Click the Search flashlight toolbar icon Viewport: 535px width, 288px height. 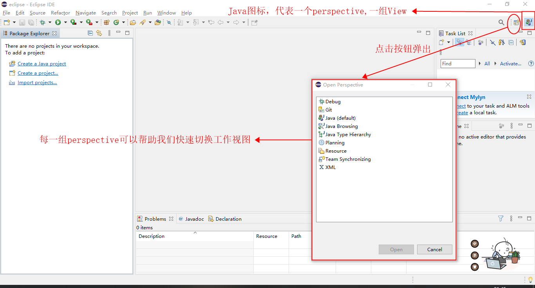143,22
